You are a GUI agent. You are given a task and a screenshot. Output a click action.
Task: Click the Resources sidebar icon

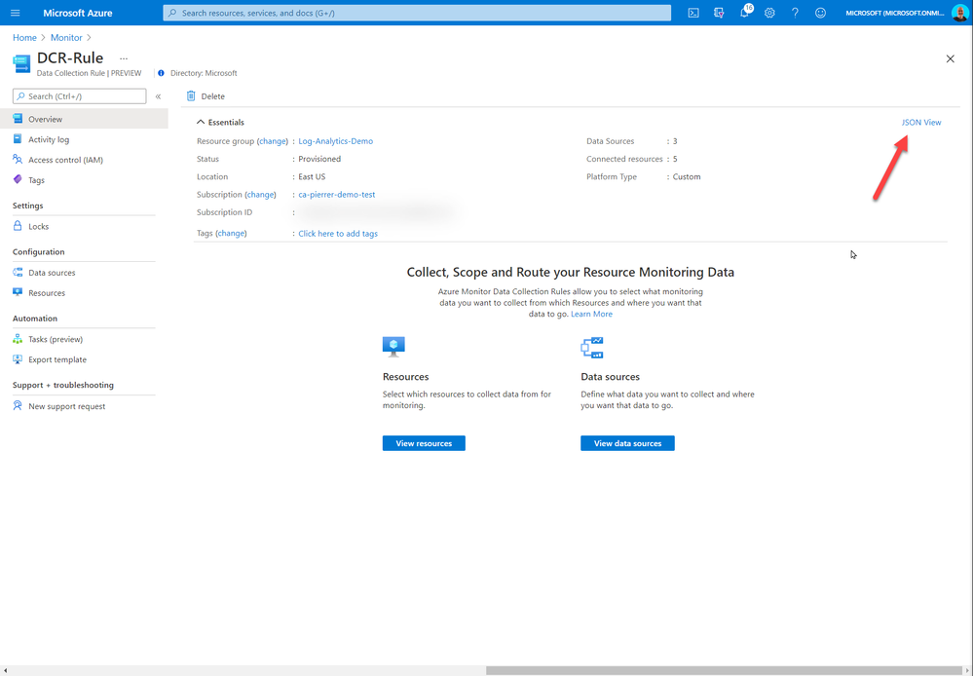point(18,292)
